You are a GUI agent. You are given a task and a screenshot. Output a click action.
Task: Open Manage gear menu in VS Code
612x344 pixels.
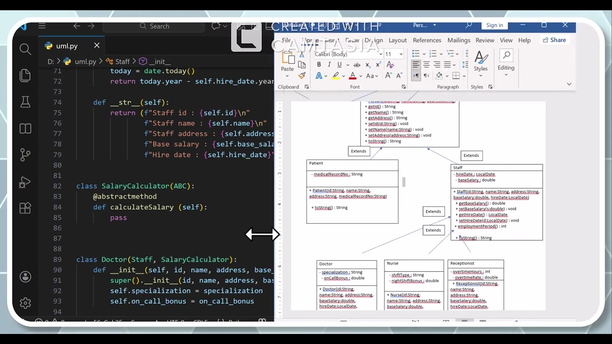(25, 303)
